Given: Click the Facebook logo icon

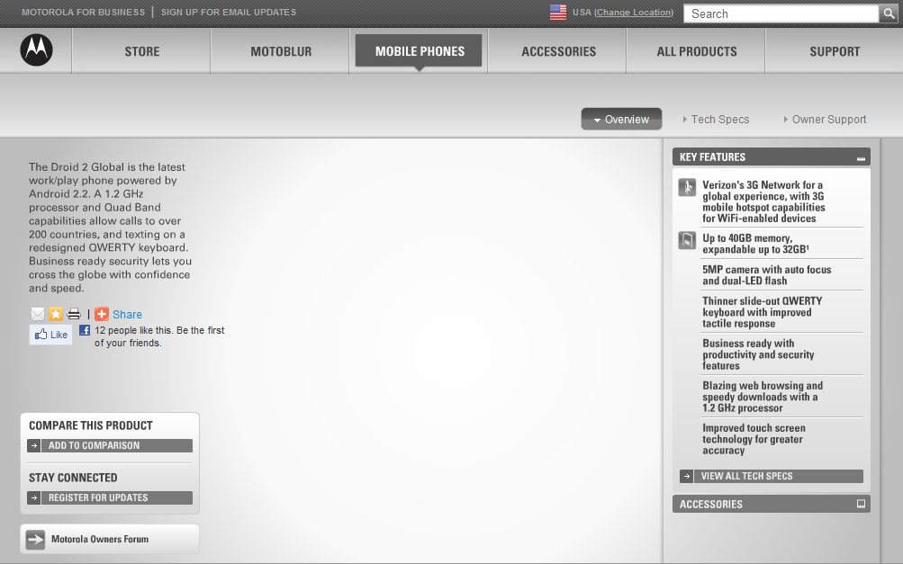Looking at the screenshot, I should 85,330.
